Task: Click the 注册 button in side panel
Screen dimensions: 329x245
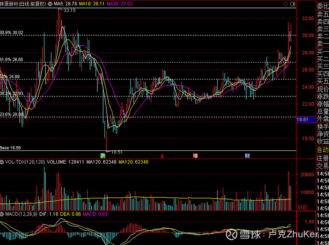Action: [x=323, y=158]
